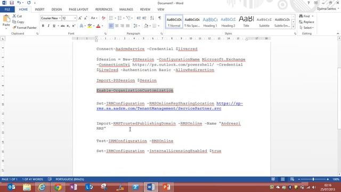341x192 pixels.
Task: Align text to the right
Action: [x=122, y=26]
